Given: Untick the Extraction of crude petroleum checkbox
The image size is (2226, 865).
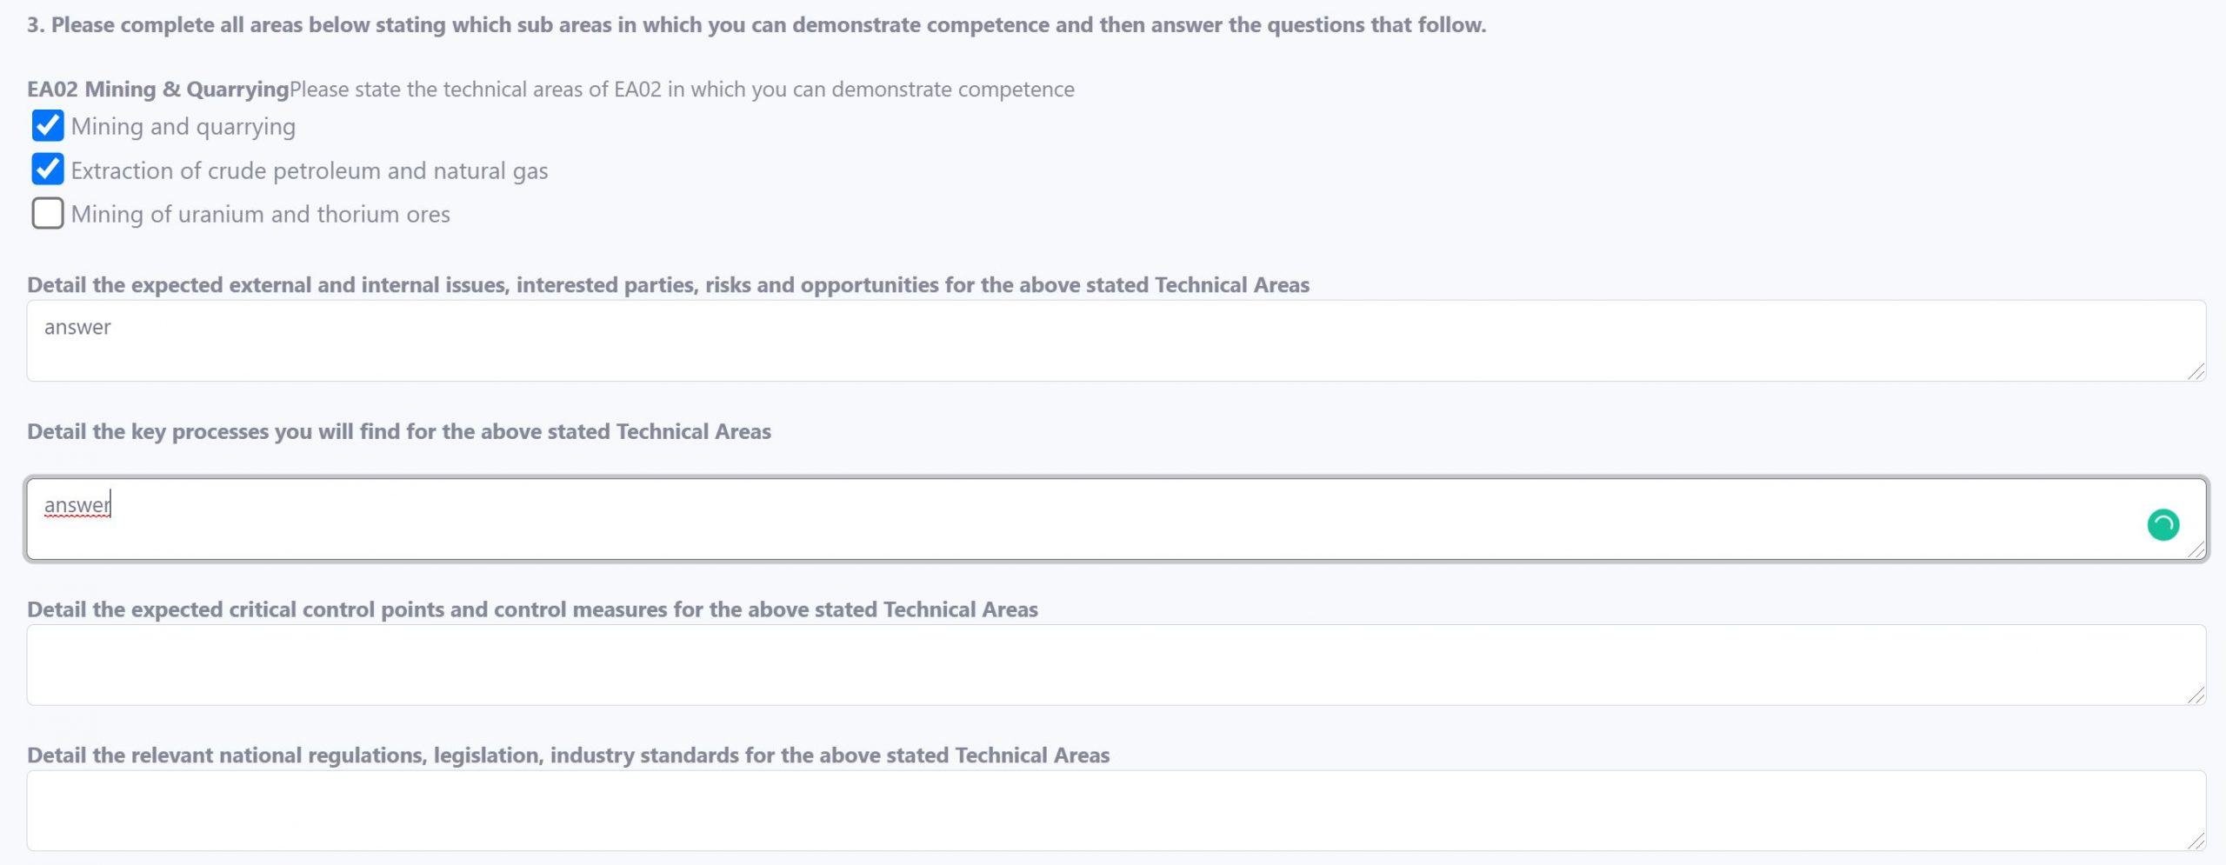Looking at the screenshot, I should (48, 170).
